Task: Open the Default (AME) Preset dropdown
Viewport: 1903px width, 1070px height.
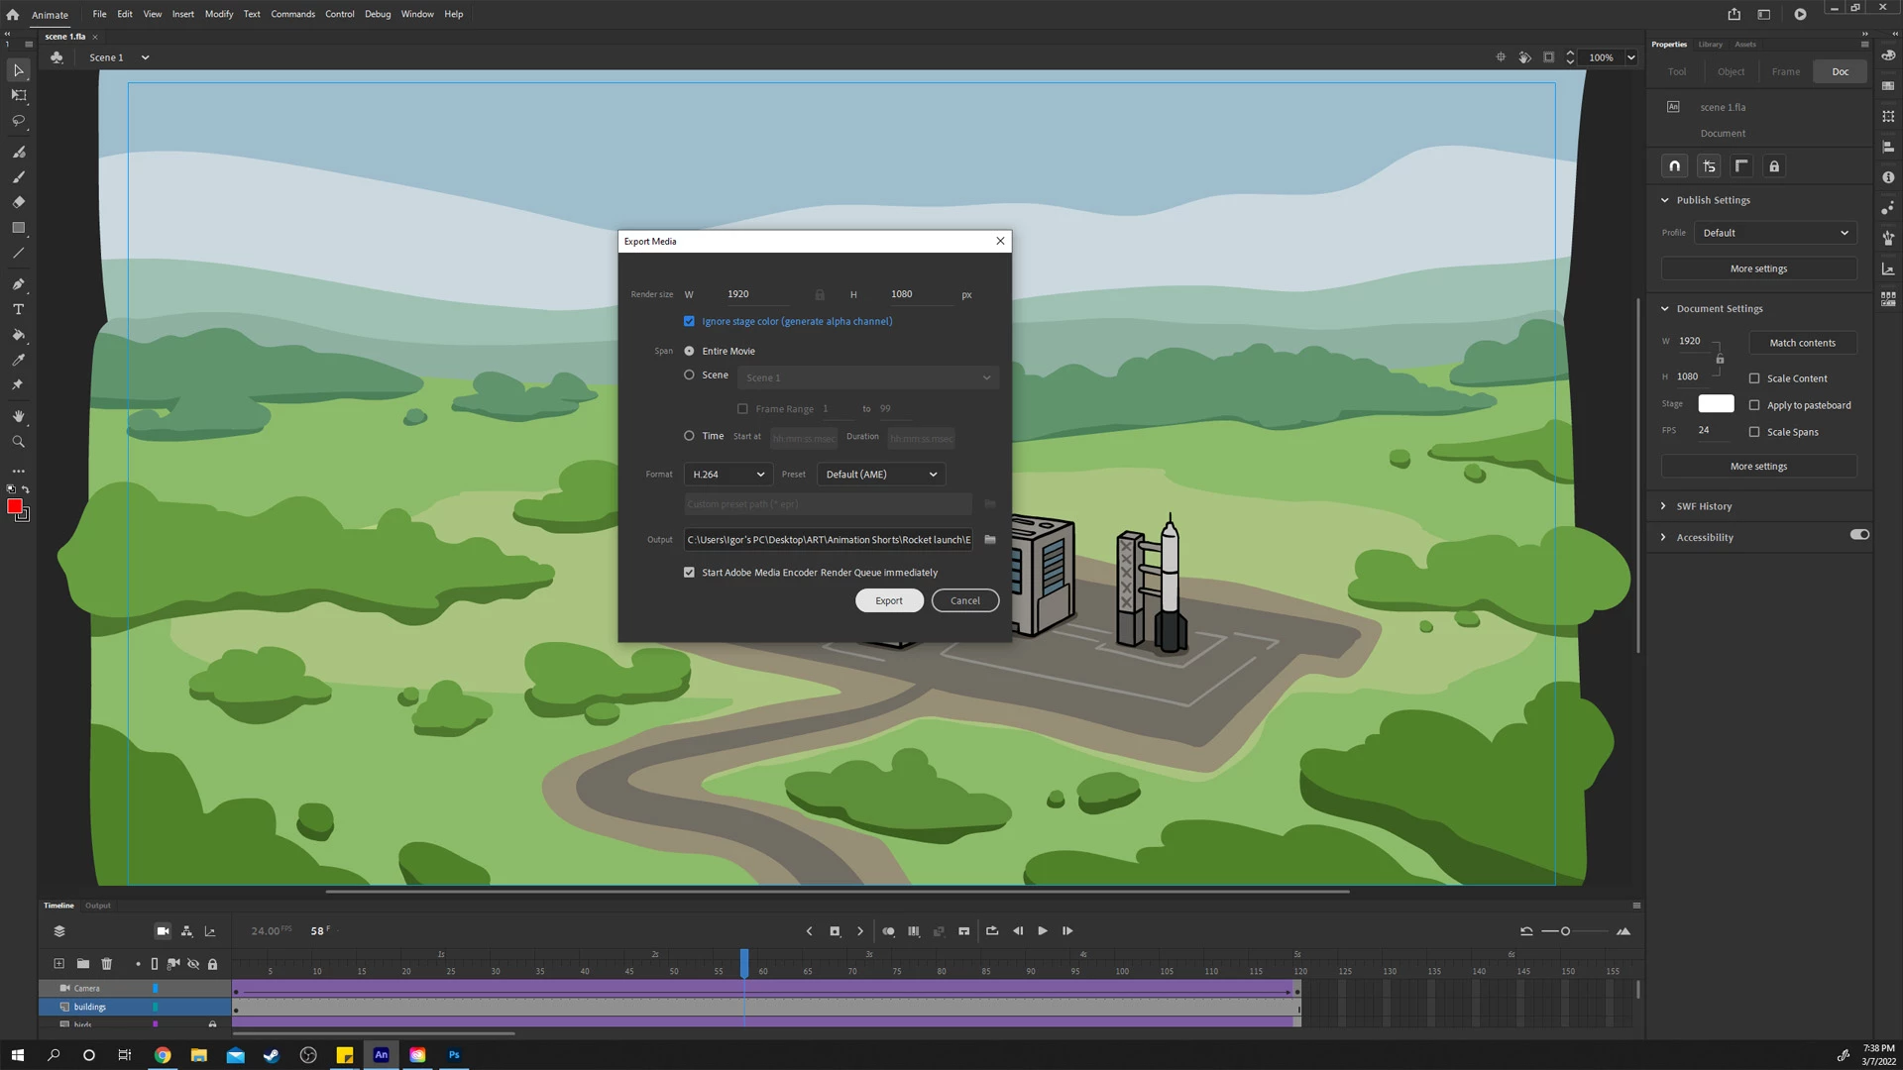Action: coord(881,475)
